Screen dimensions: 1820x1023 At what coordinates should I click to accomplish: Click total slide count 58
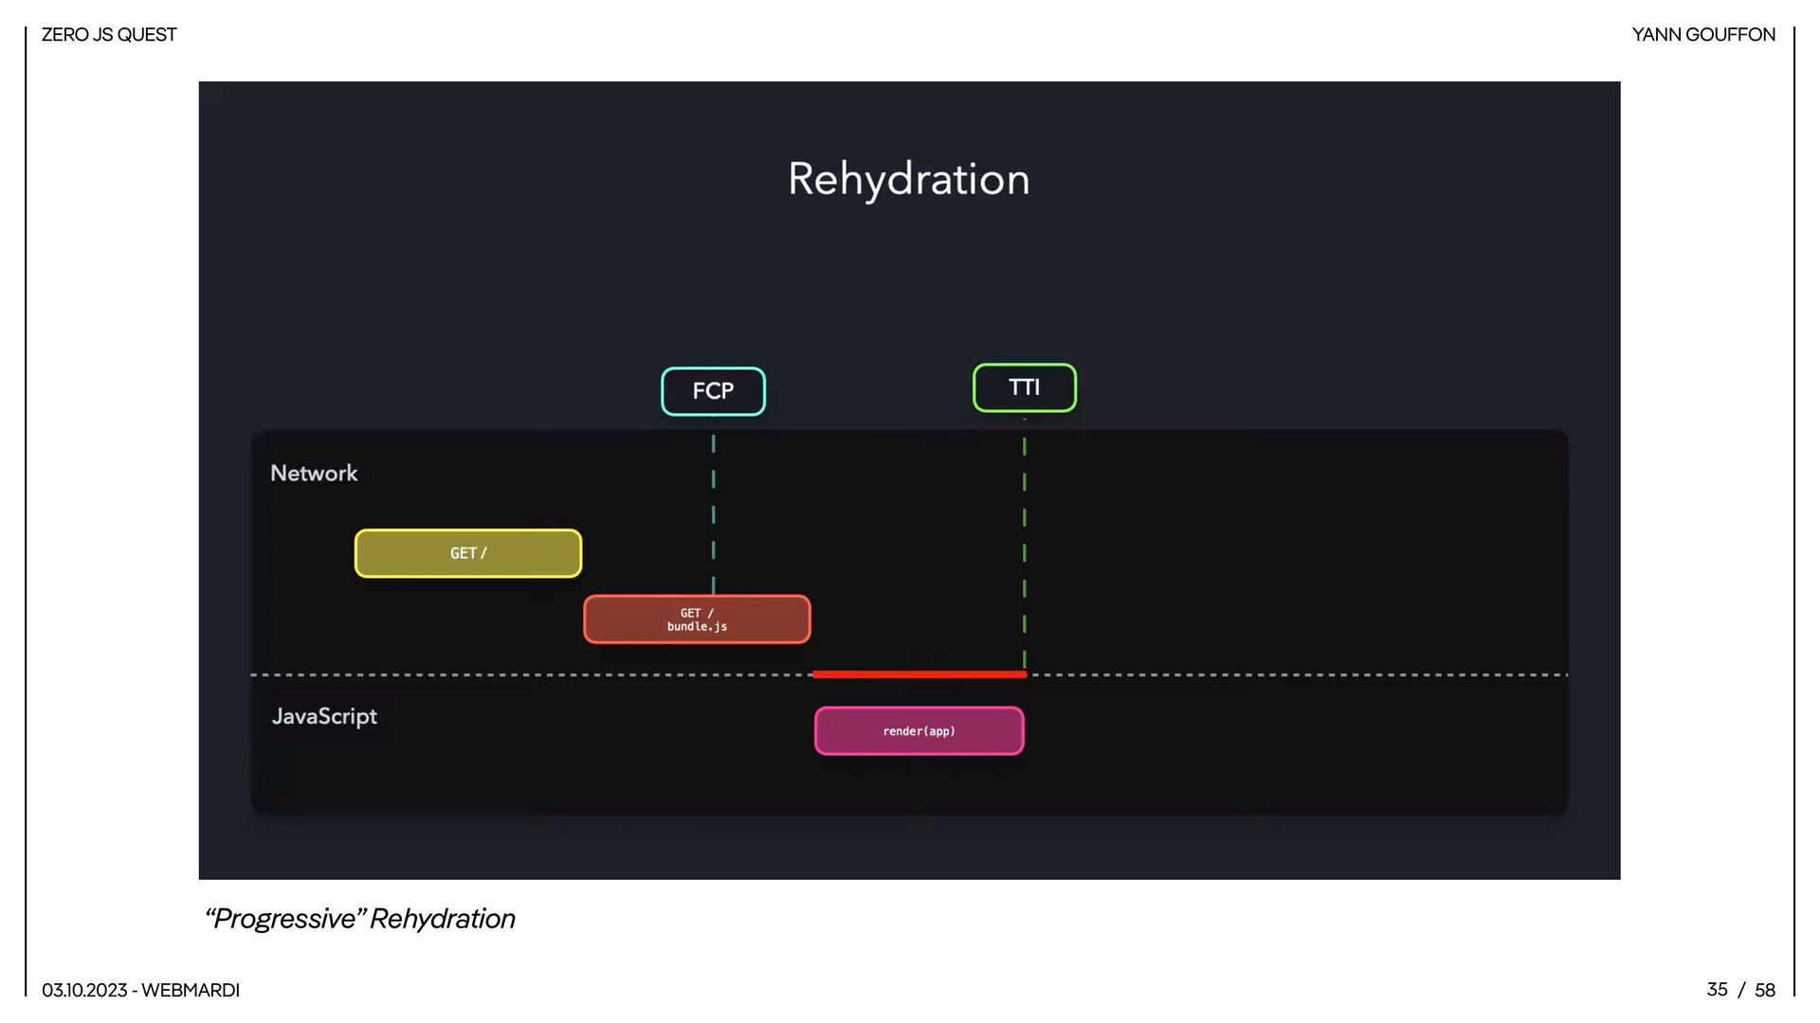coord(1764,990)
